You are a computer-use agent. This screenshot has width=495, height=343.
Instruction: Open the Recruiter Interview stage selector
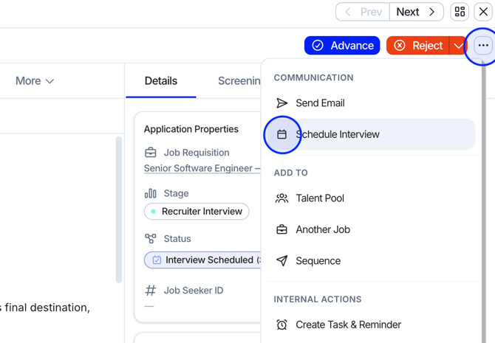197,212
